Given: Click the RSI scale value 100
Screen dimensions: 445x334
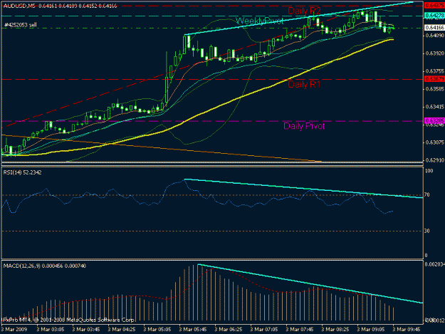Looking at the screenshot, I should pos(429,171).
